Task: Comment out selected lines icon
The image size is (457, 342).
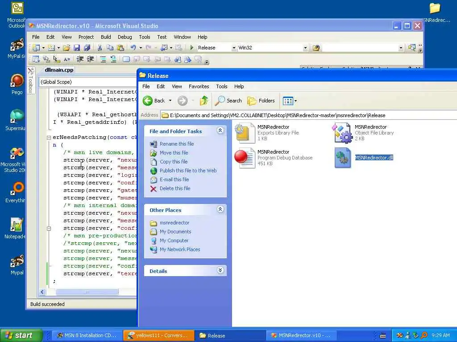Action: 103,59
